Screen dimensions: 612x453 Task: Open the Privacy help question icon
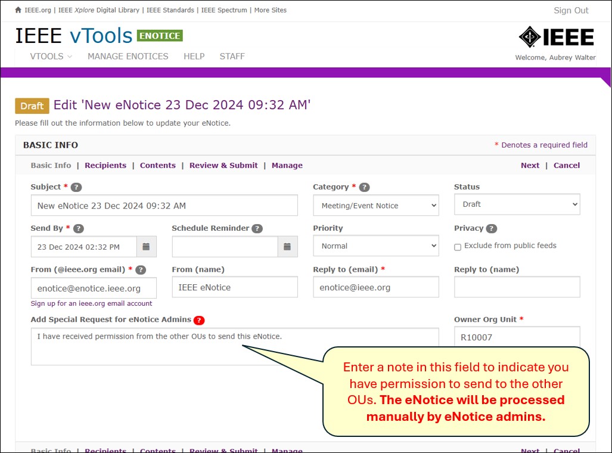[492, 228]
